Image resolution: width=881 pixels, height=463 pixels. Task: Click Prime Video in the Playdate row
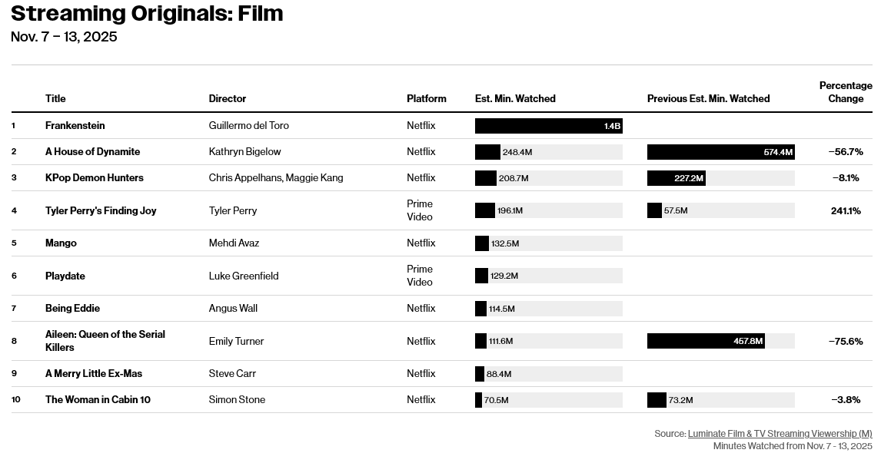point(420,276)
